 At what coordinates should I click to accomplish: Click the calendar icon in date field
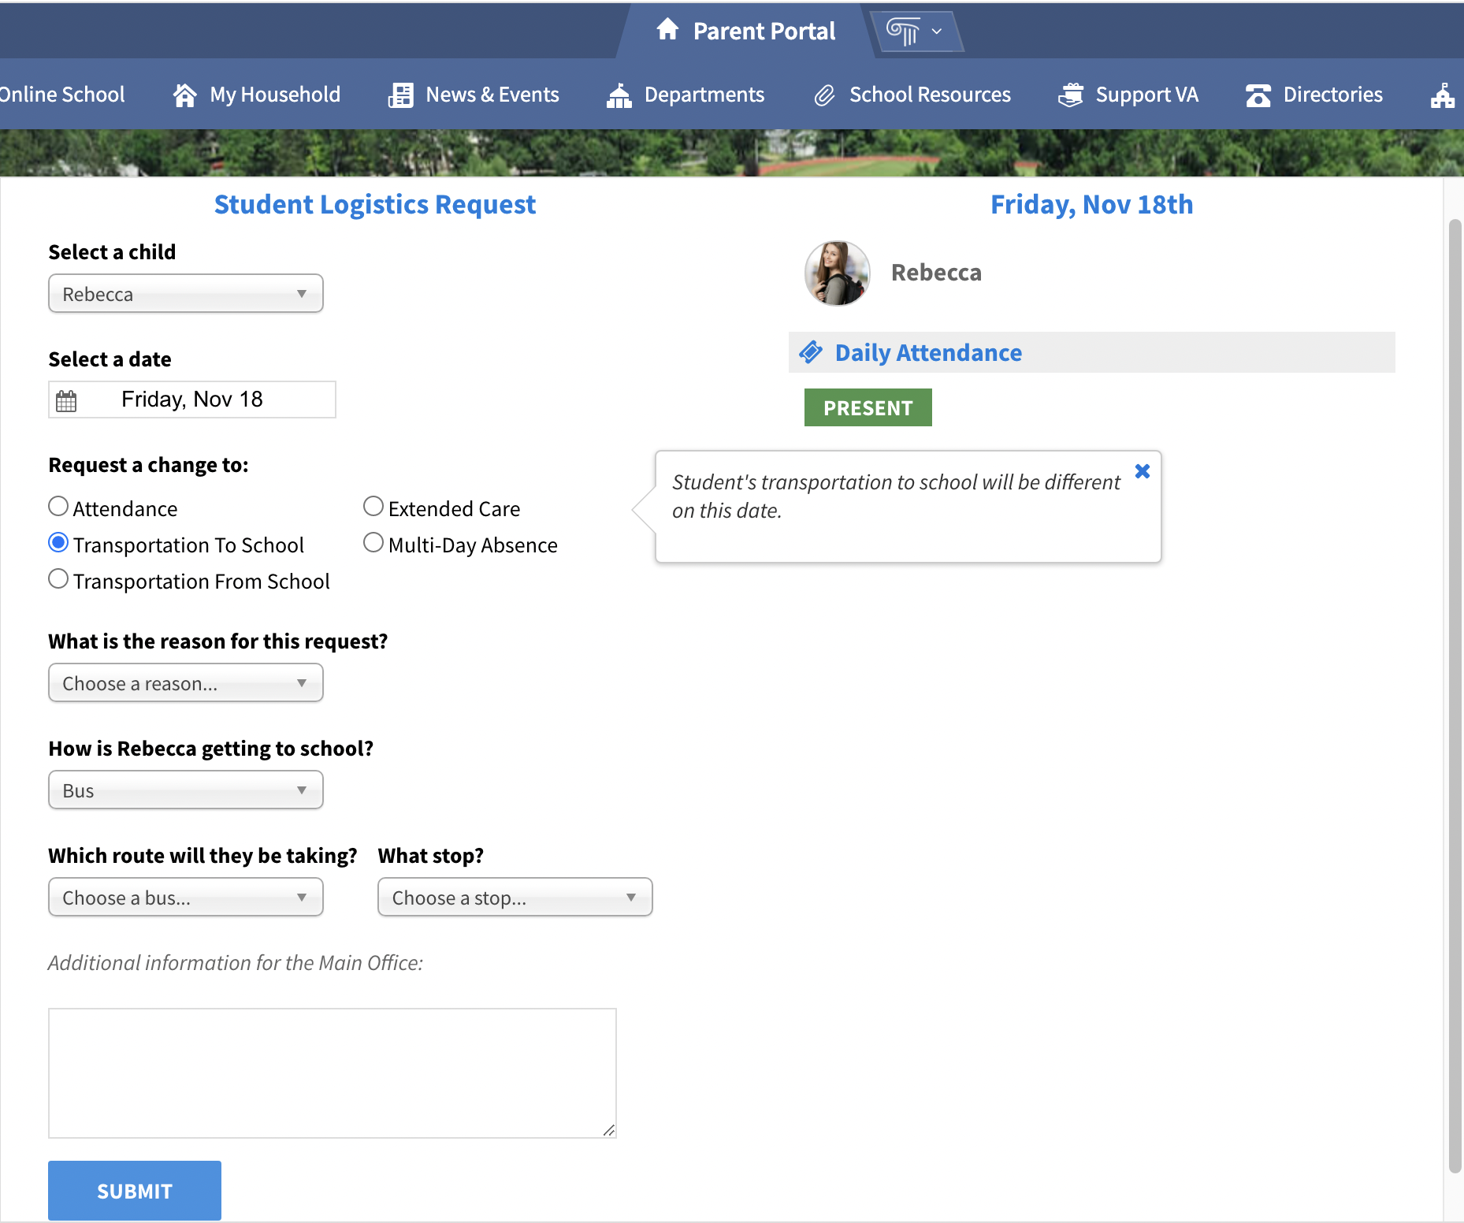67,400
